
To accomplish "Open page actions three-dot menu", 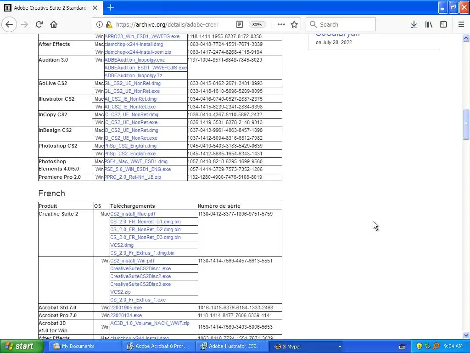I will [281, 24].
